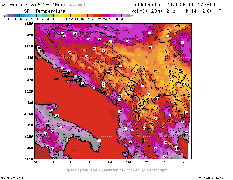Click the '19E' longitude label
The image size is (233, 180).
click(110, 162)
